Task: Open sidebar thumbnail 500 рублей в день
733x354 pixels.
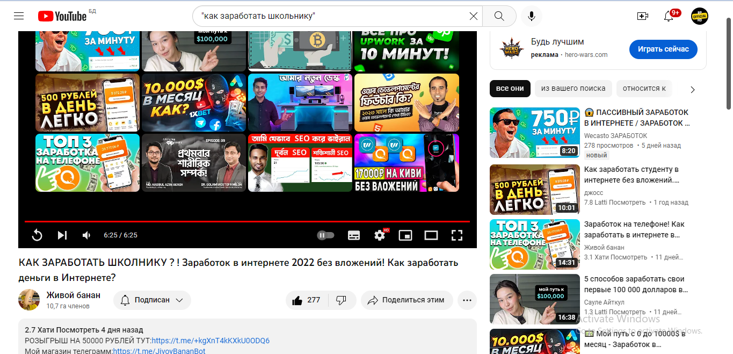Action: (x=535, y=190)
